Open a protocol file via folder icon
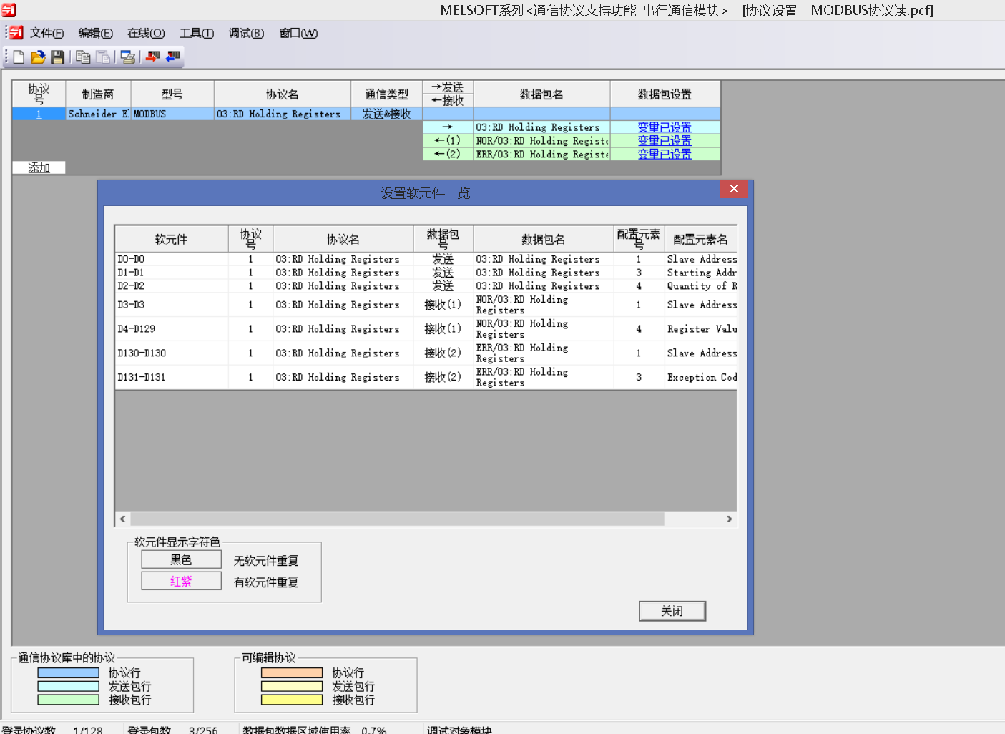Viewport: 1005px width, 734px height. (x=38, y=57)
